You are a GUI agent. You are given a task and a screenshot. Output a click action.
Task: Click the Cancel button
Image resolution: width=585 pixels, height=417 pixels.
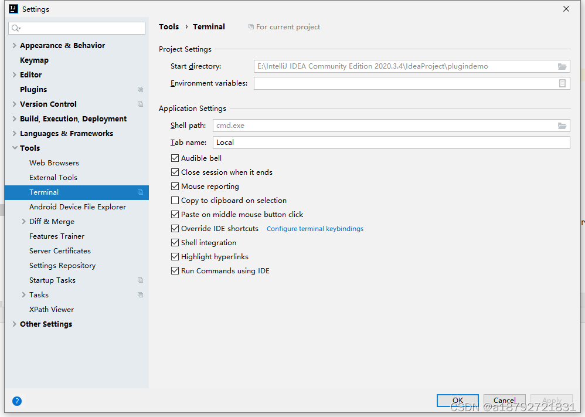tap(505, 401)
